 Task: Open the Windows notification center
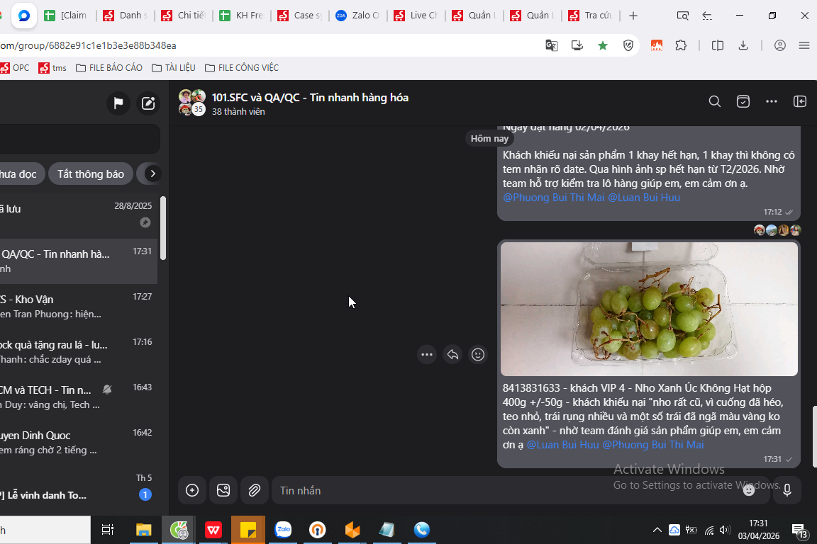click(800, 531)
